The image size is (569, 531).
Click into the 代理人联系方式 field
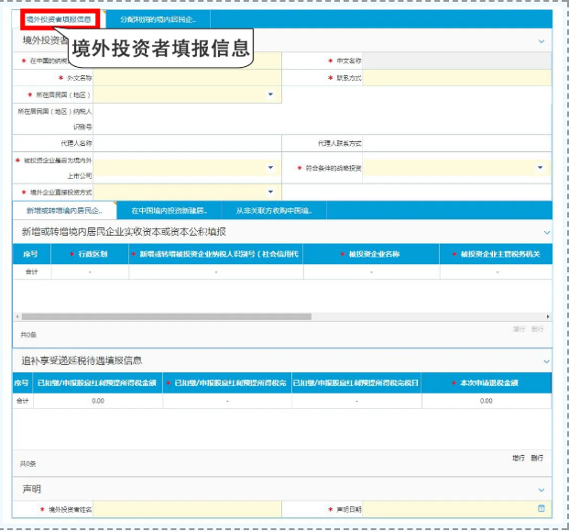(x=456, y=143)
